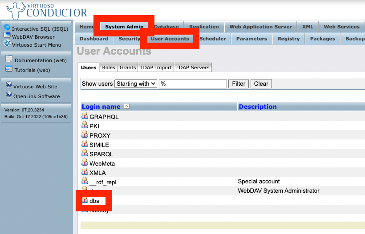Click the Tutorials (web) icon
Viewport: 365px width, 234px height.
pyautogui.click(x=9, y=69)
